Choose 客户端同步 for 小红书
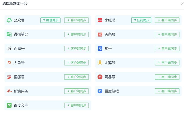The image size is (184, 113). point(167,20)
